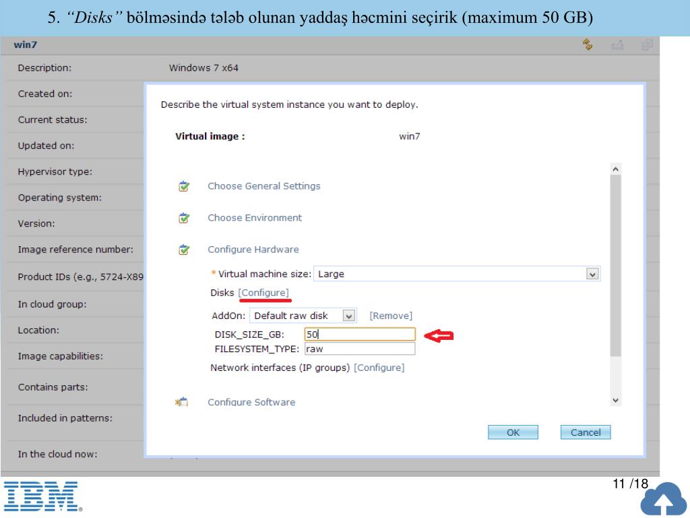Click the Cancel button

tap(586, 432)
